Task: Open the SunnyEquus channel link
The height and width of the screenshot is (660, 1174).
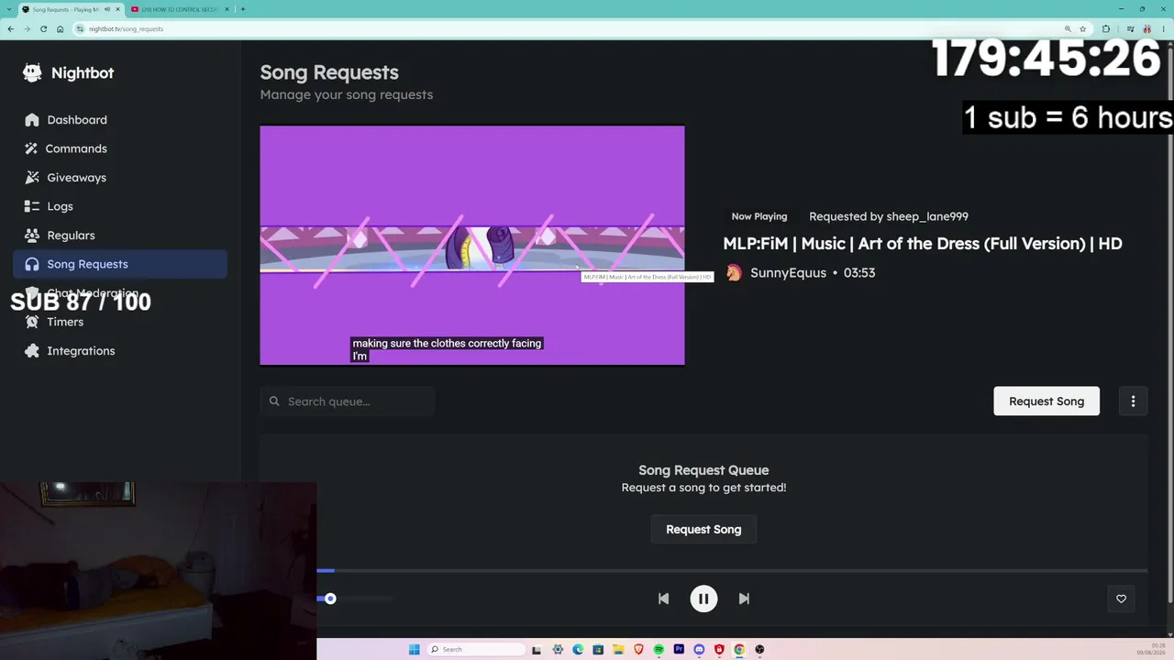Action: tap(788, 273)
